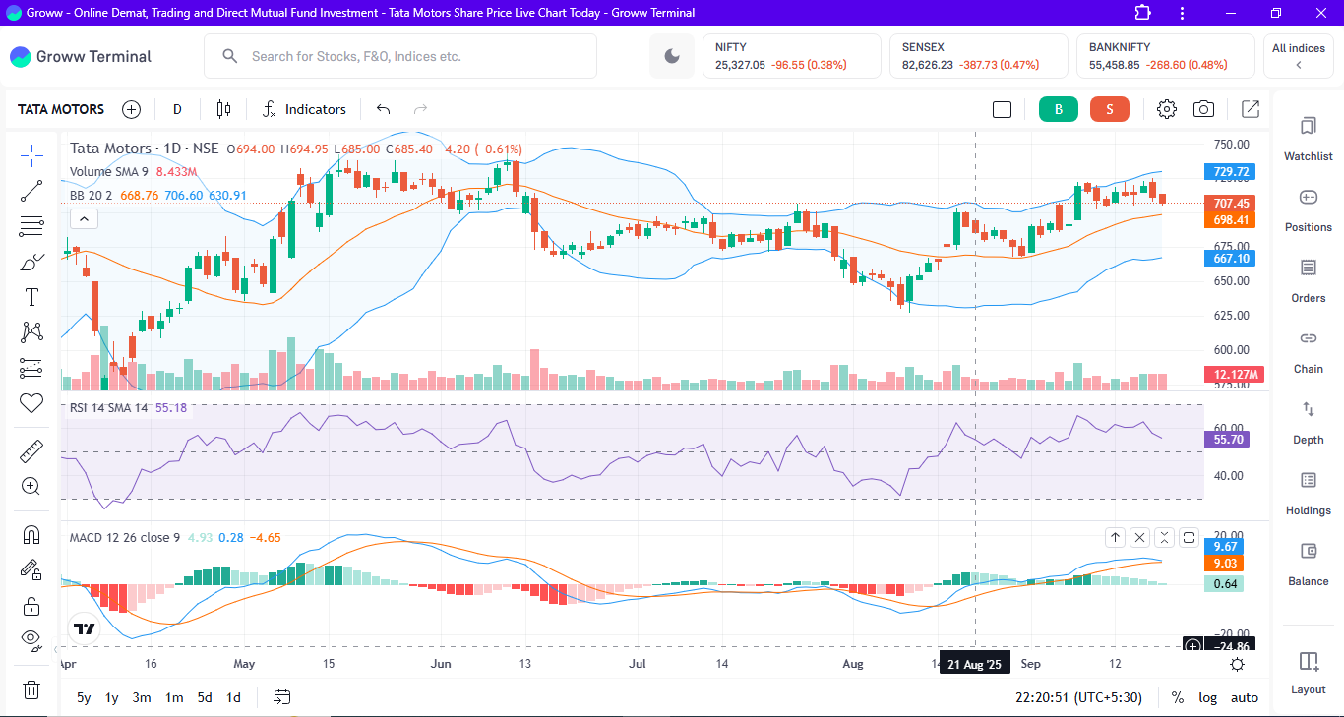Click the stock search field

(399, 56)
